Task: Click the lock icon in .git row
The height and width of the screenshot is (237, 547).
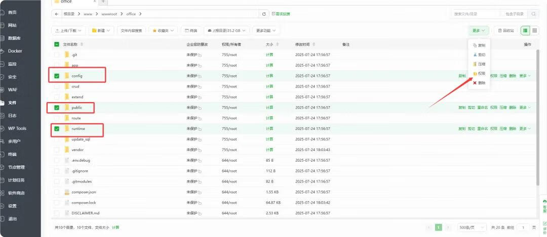Action: (x=201, y=56)
